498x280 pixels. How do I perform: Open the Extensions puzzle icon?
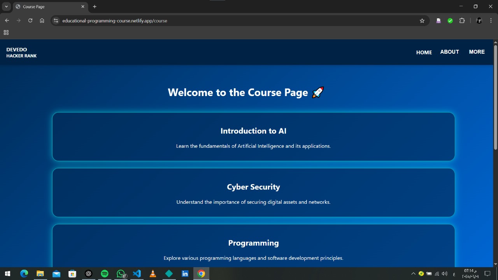tap(462, 21)
